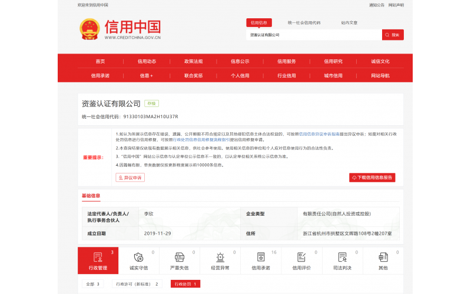
Task: Open 首页 in the navigation bar
Action: point(100,61)
